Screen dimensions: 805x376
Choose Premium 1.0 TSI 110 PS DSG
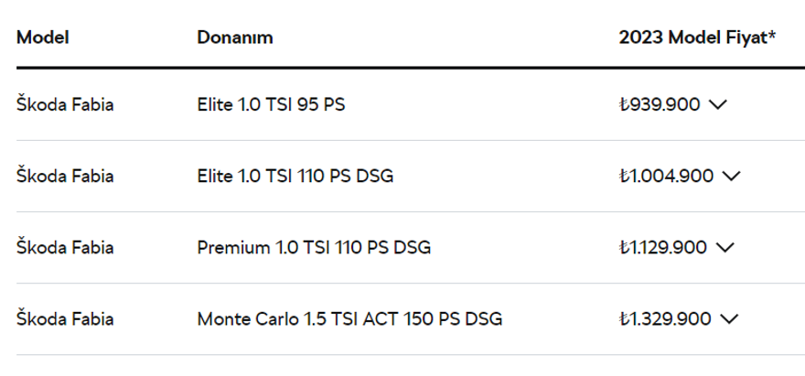(x=314, y=247)
